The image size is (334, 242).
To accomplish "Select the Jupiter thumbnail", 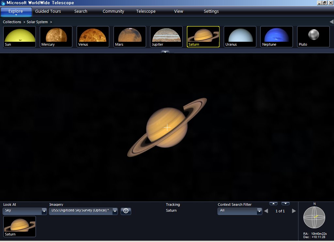I will click(x=166, y=37).
